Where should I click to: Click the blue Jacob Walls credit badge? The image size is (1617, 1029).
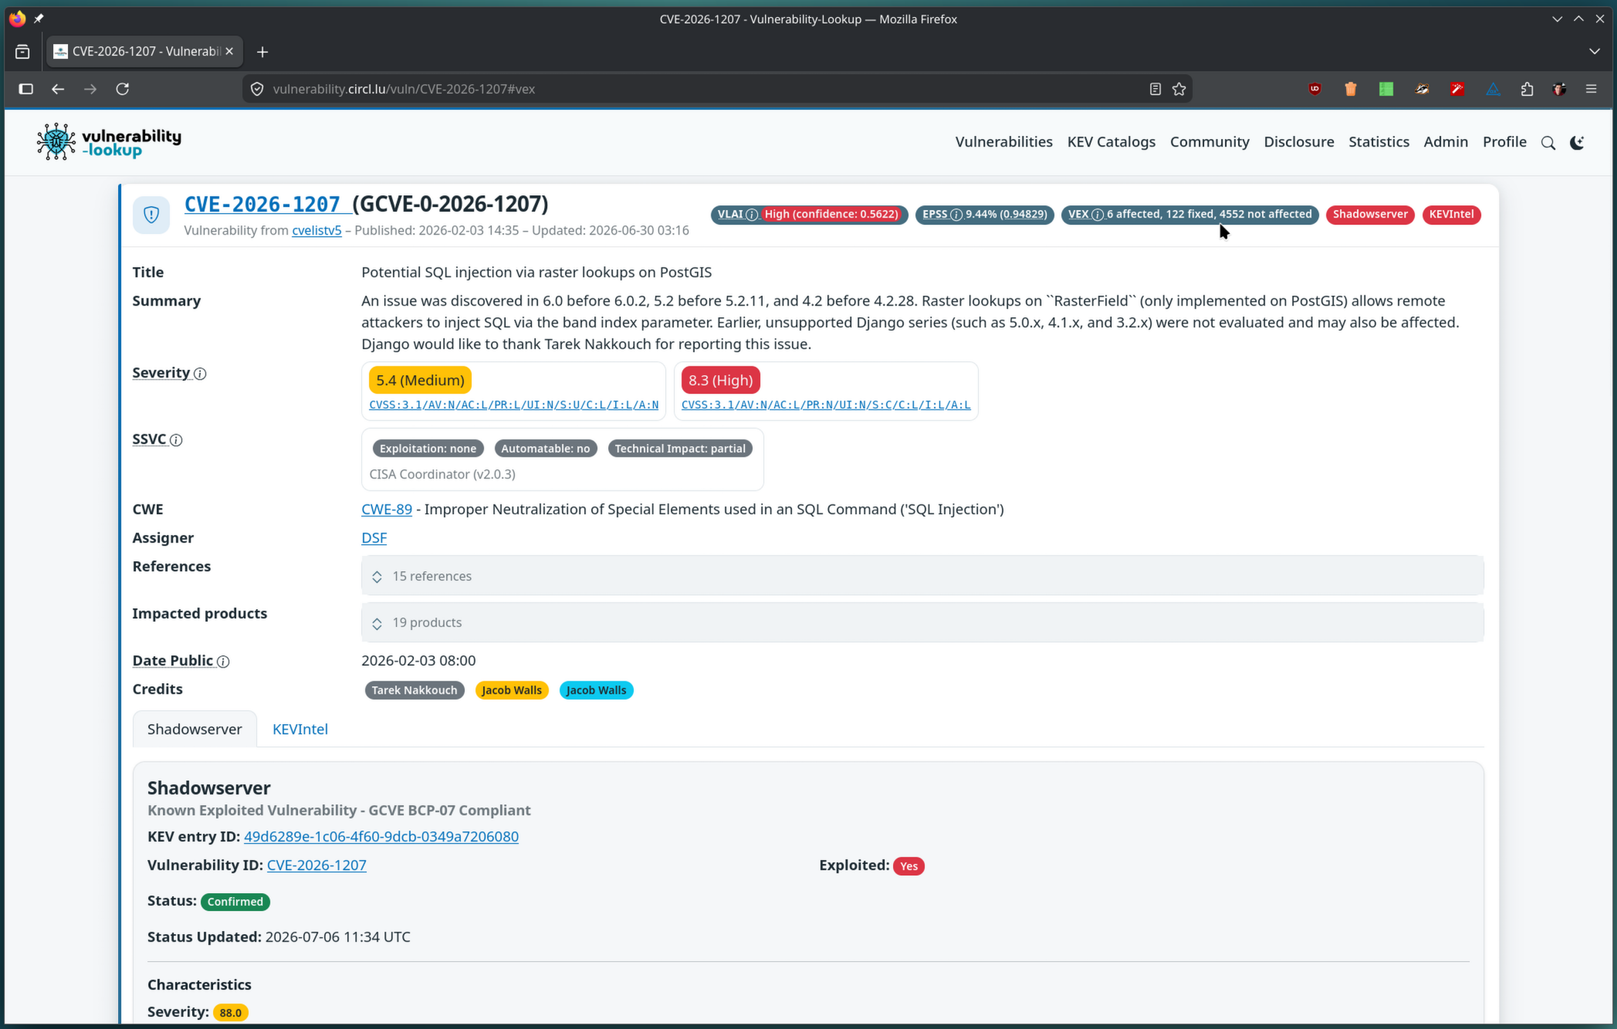[x=596, y=691]
